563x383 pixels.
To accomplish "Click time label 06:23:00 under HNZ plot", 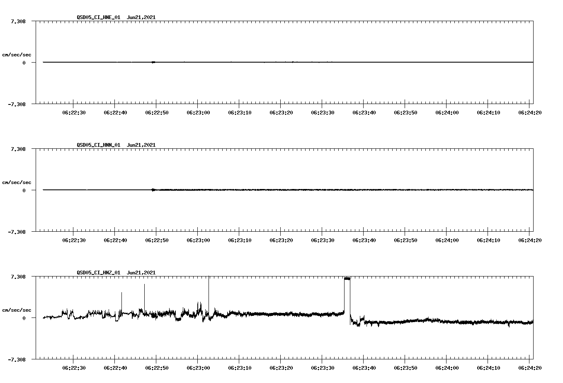I will 198,368.
